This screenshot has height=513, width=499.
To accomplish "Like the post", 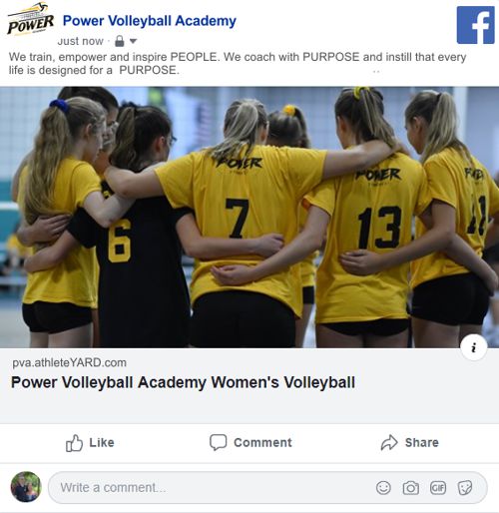I will [x=90, y=443].
